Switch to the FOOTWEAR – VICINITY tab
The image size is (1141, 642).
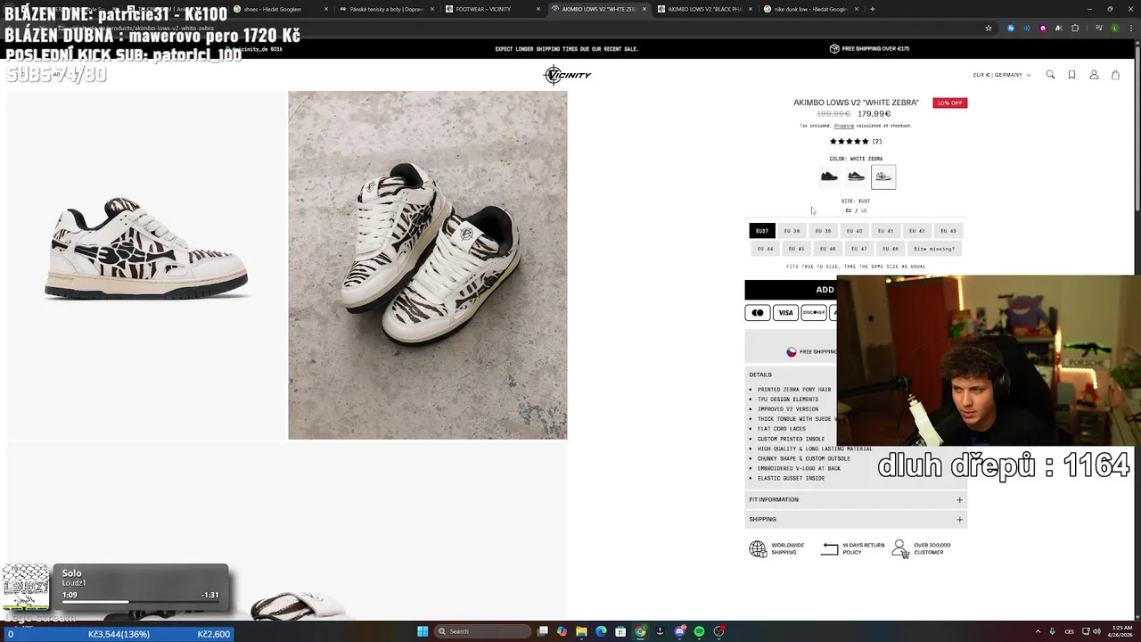pos(493,9)
